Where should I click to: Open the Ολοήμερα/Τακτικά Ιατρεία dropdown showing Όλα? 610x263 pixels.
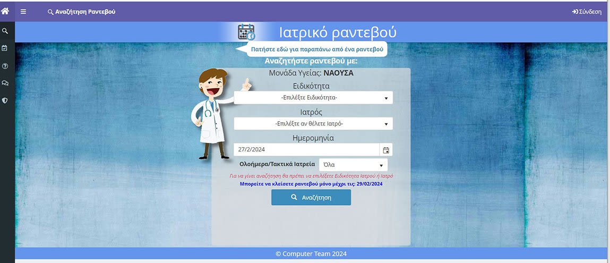tap(353, 165)
